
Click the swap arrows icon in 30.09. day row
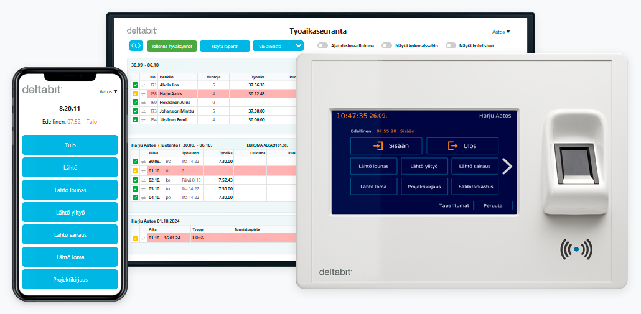tap(144, 162)
